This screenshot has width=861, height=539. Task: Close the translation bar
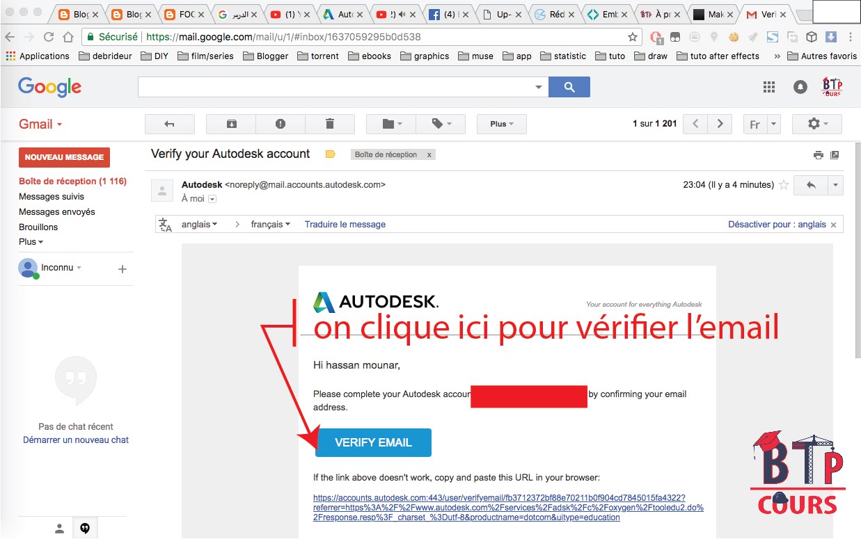[834, 225]
